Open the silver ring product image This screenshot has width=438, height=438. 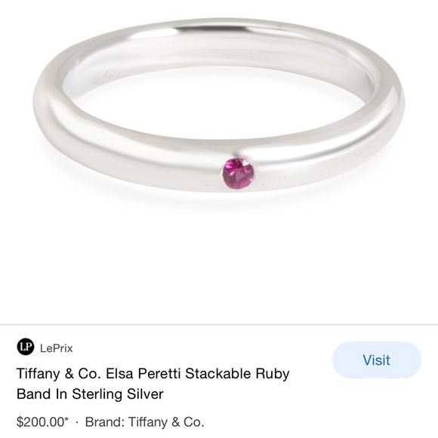(x=219, y=105)
